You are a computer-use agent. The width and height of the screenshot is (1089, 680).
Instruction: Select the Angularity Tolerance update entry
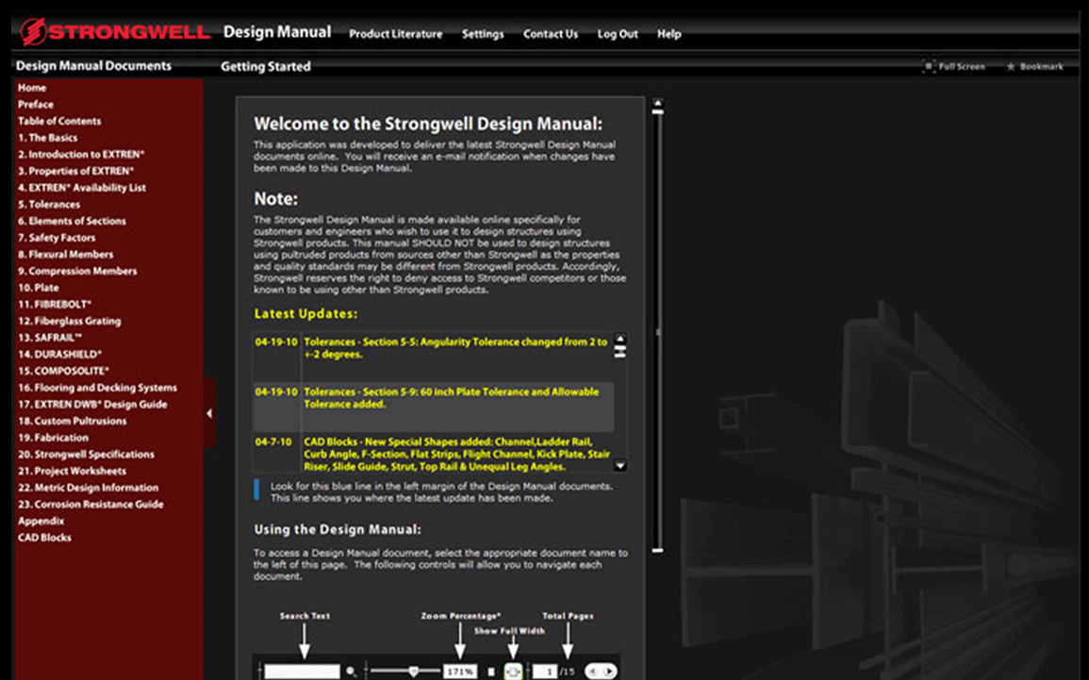click(434, 357)
